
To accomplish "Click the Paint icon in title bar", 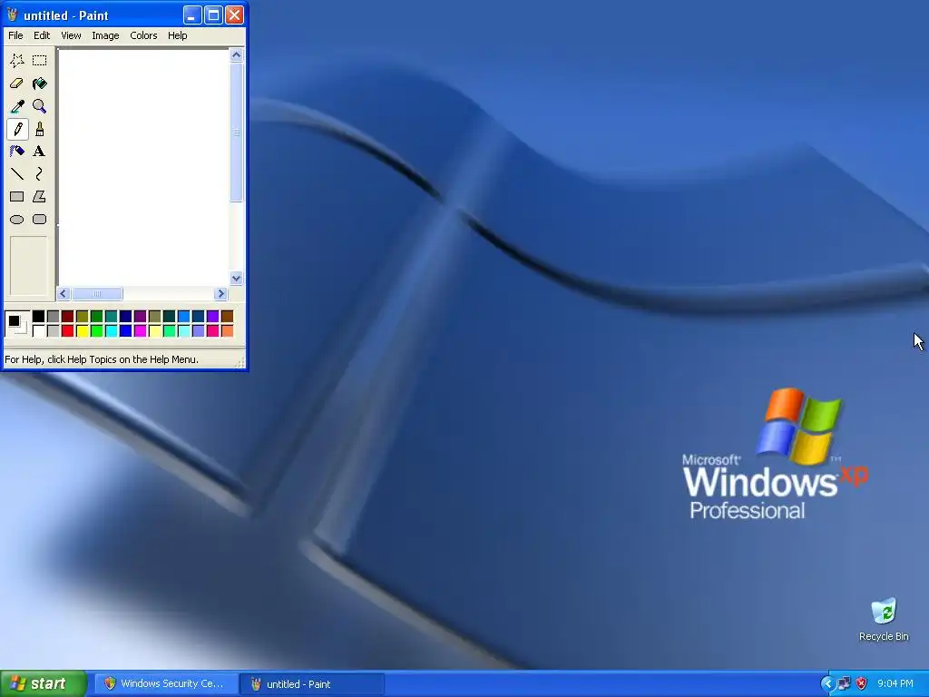I will (13, 15).
